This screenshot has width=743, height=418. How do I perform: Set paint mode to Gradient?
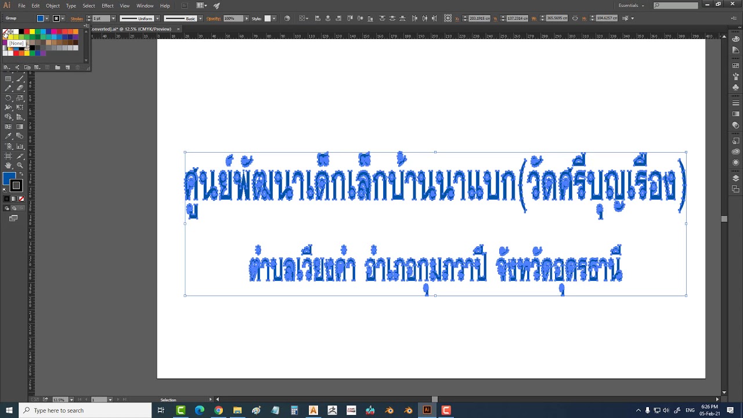[14, 199]
